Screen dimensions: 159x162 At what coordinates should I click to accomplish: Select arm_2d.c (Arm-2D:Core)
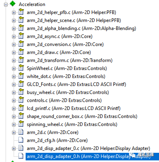point(52,132)
